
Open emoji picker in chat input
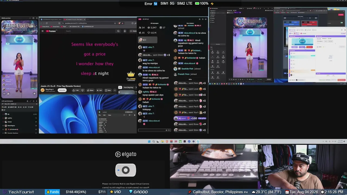(166, 130)
